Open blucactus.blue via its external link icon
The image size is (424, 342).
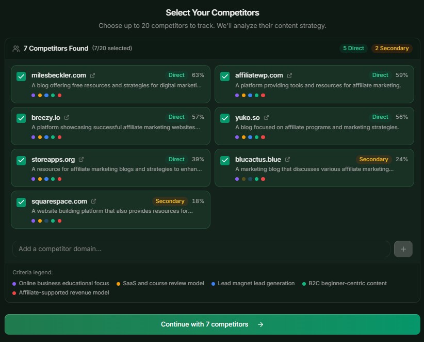(287, 159)
